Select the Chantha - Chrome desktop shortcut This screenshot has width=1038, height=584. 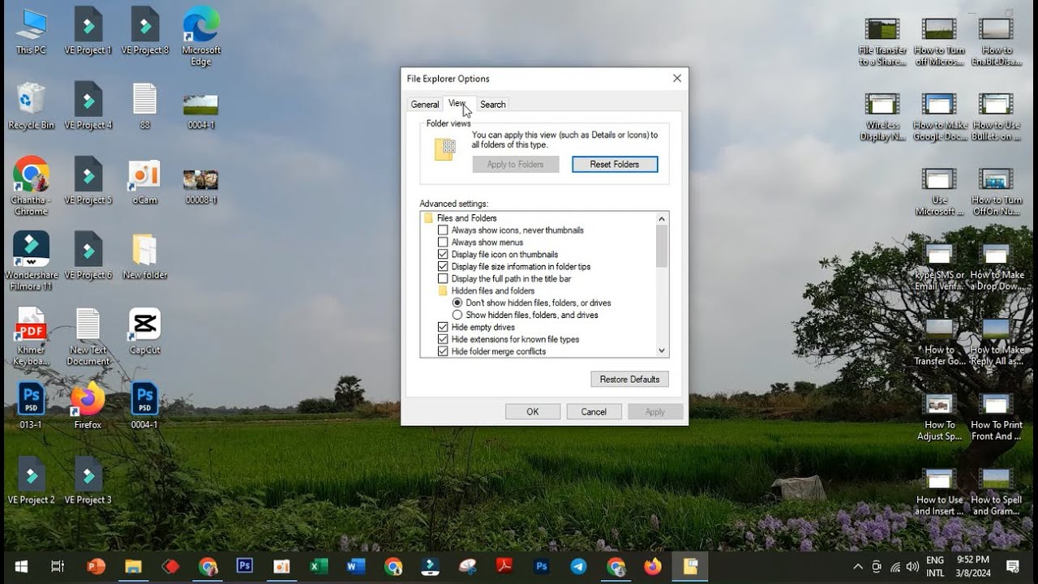click(x=31, y=186)
